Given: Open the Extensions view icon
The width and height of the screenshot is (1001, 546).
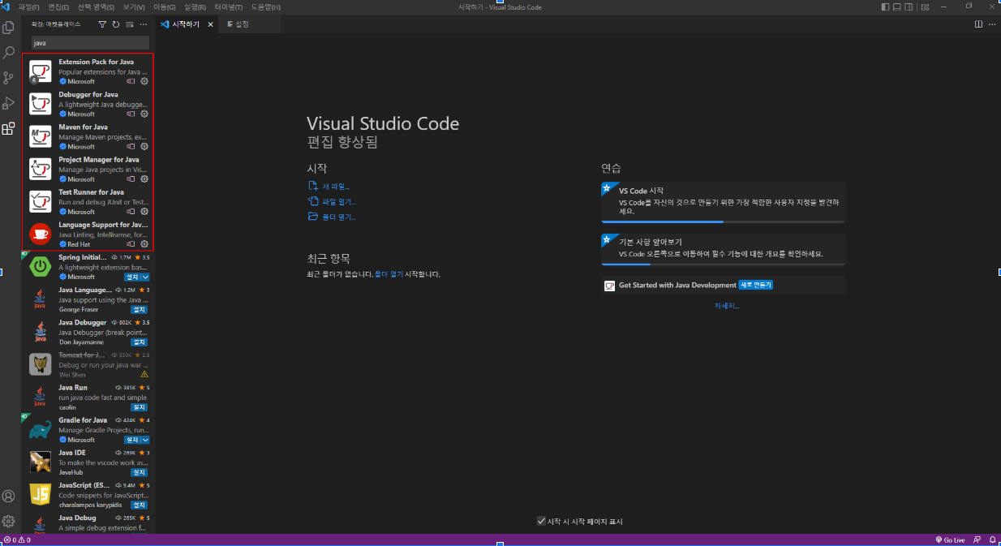Looking at the screenshot, I should tap(9, 128).
